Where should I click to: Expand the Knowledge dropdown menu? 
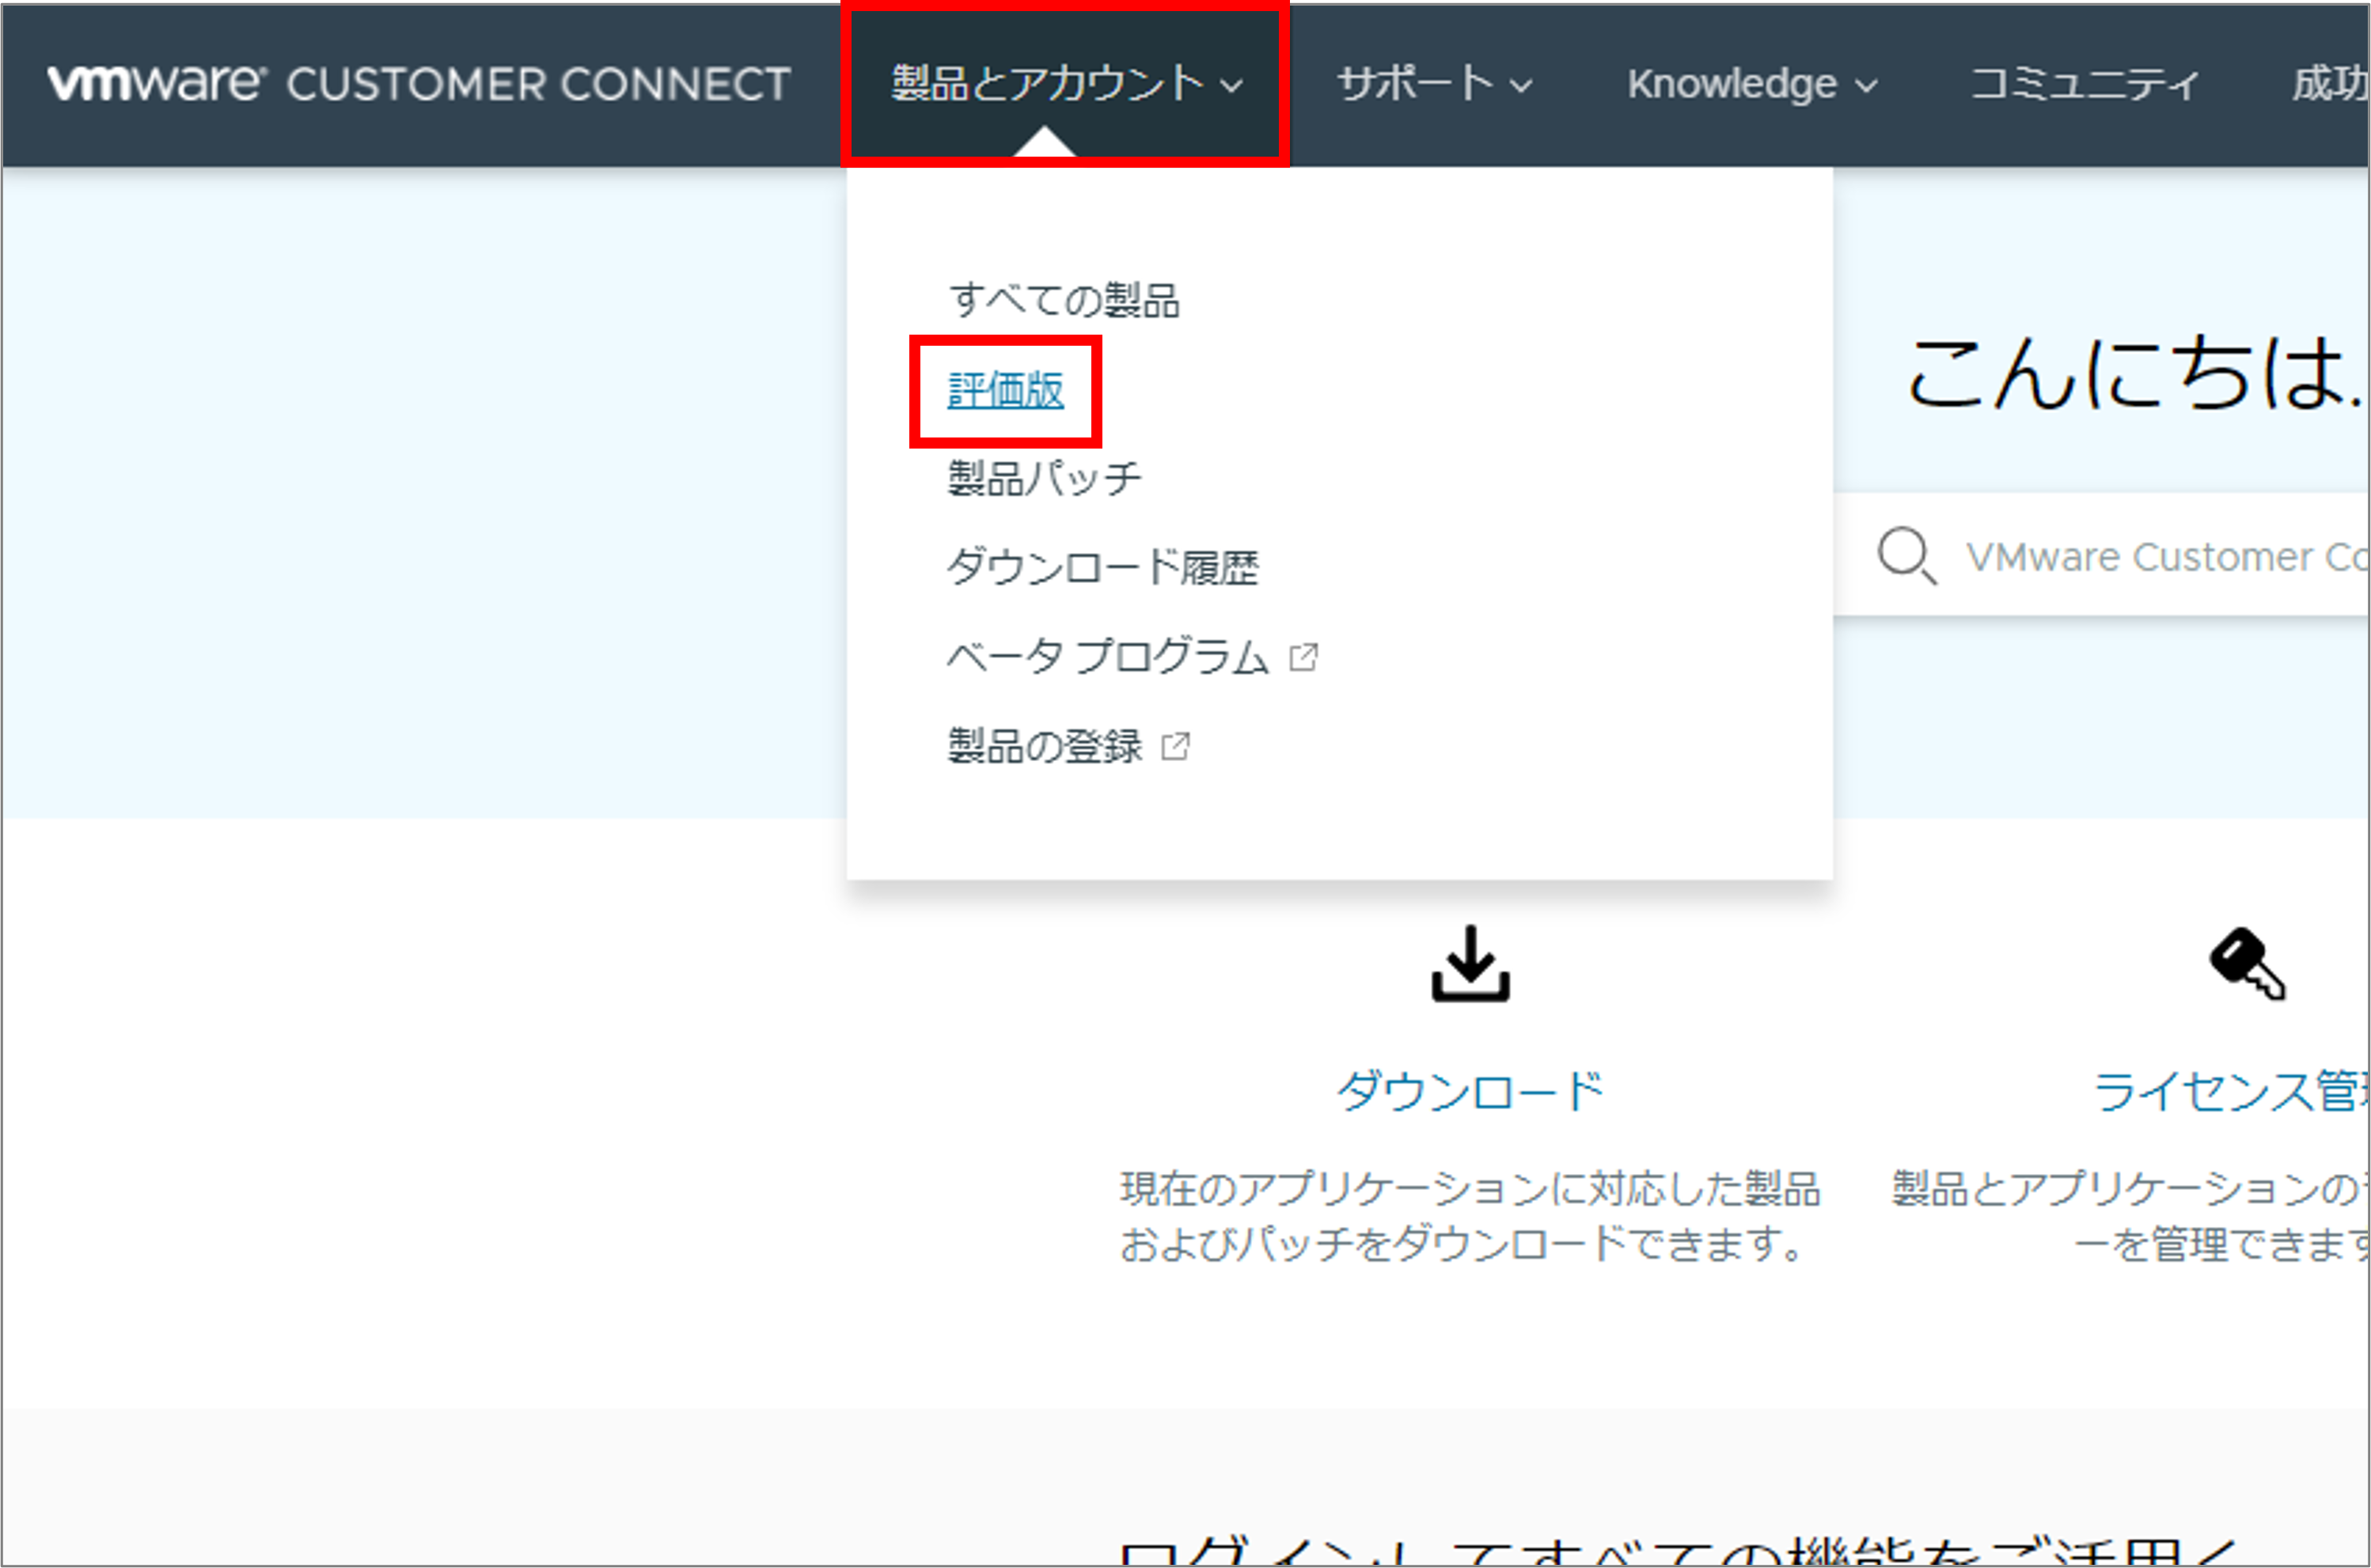(x=1751, y=84)
